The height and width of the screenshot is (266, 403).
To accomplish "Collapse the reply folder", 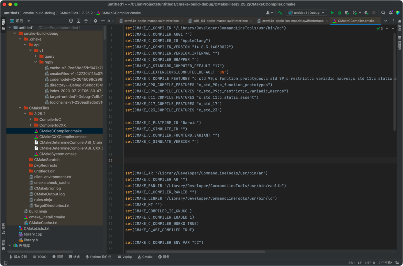I will pyautogui.click(x=35, y=62).
